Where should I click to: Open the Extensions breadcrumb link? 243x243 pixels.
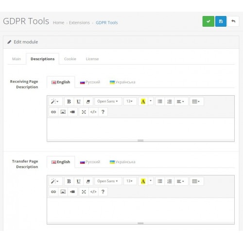click(x=79, y=22)
